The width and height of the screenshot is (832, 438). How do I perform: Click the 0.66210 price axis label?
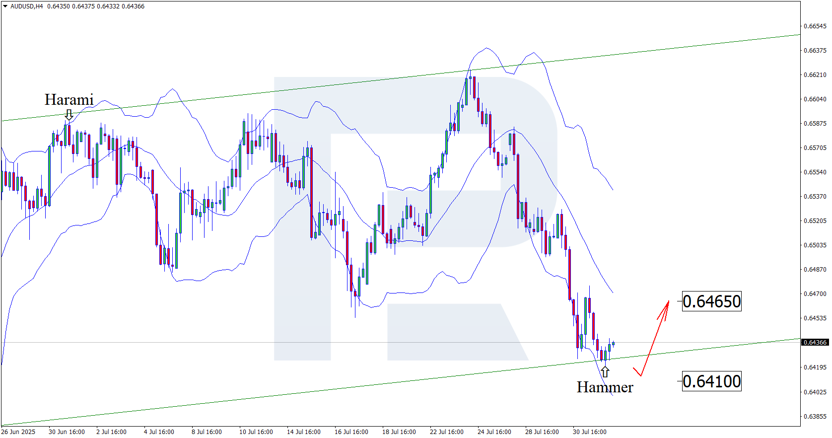pos(815,75)
